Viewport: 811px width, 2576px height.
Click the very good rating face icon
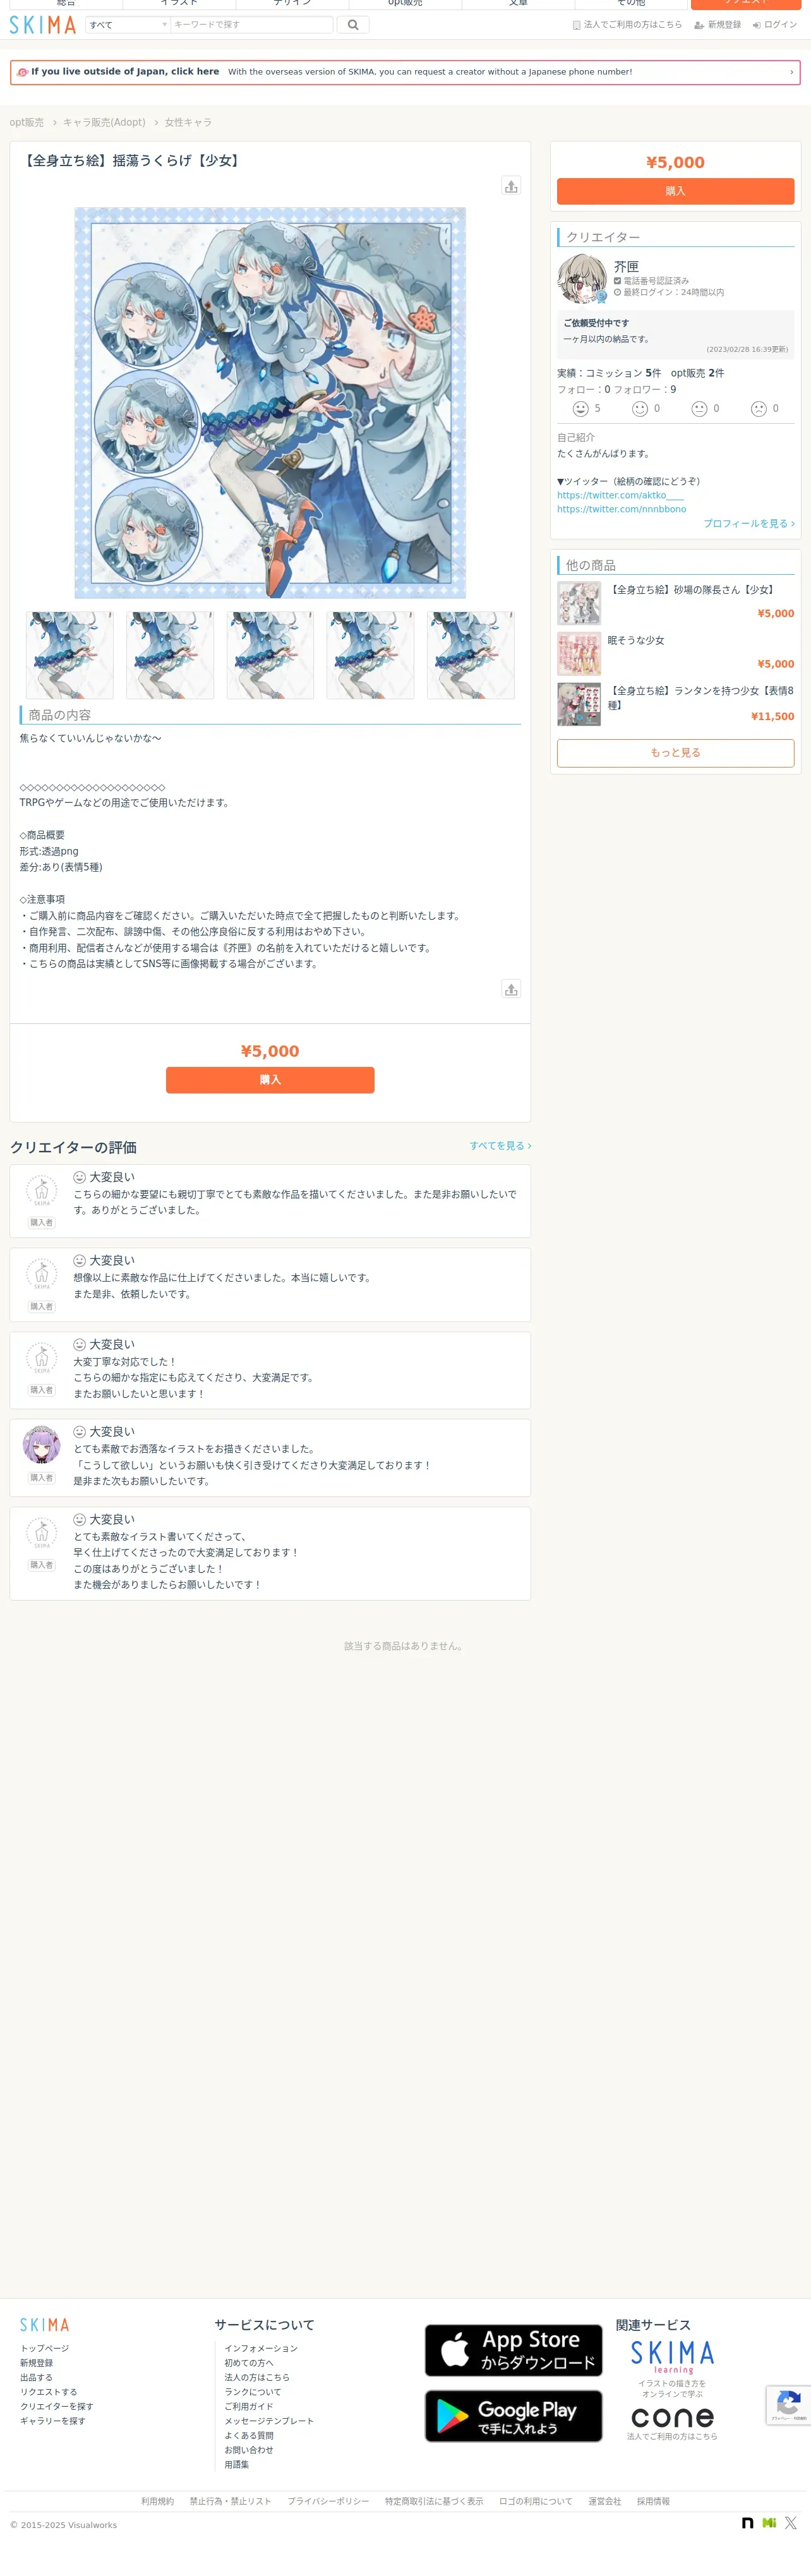pos(580,409)
